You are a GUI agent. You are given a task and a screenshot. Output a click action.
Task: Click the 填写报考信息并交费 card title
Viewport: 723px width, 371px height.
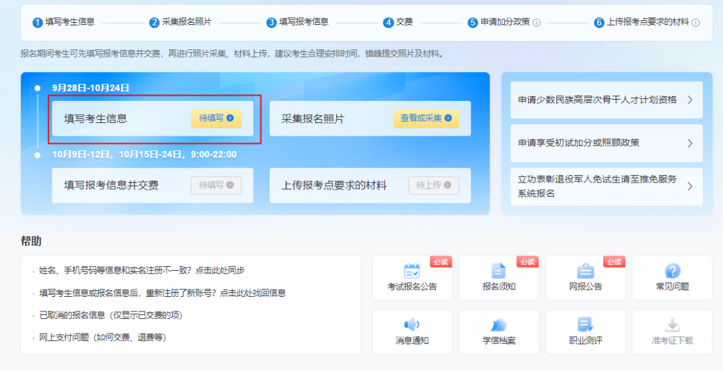111,186
